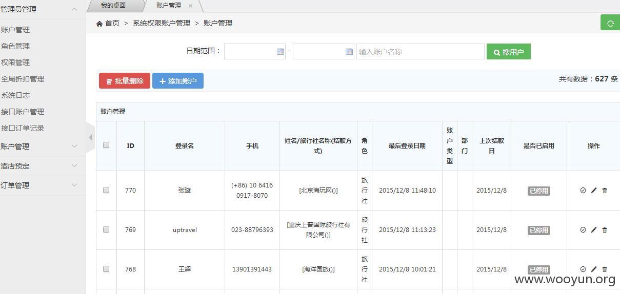Open the start date calendar icon
The image size is (620, 294).
tap(281, 52)
